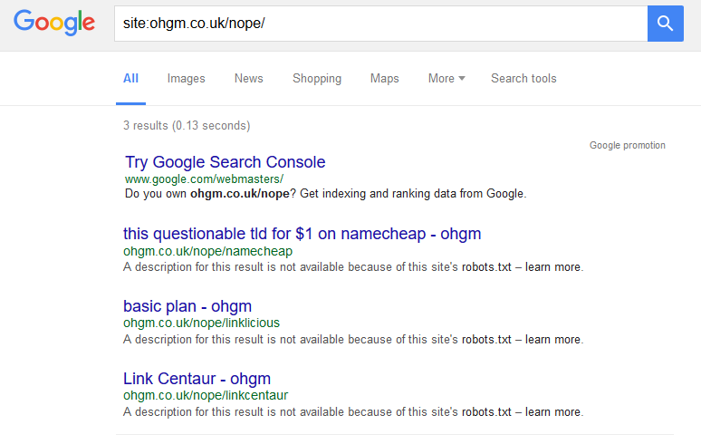Click the blue magnifier search button
The height and width of the screenshot is (444, 701).
tap(666, 24)
